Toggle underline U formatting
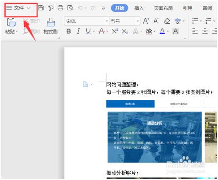This screenshot has width=218, height=180. click(88, 31)
